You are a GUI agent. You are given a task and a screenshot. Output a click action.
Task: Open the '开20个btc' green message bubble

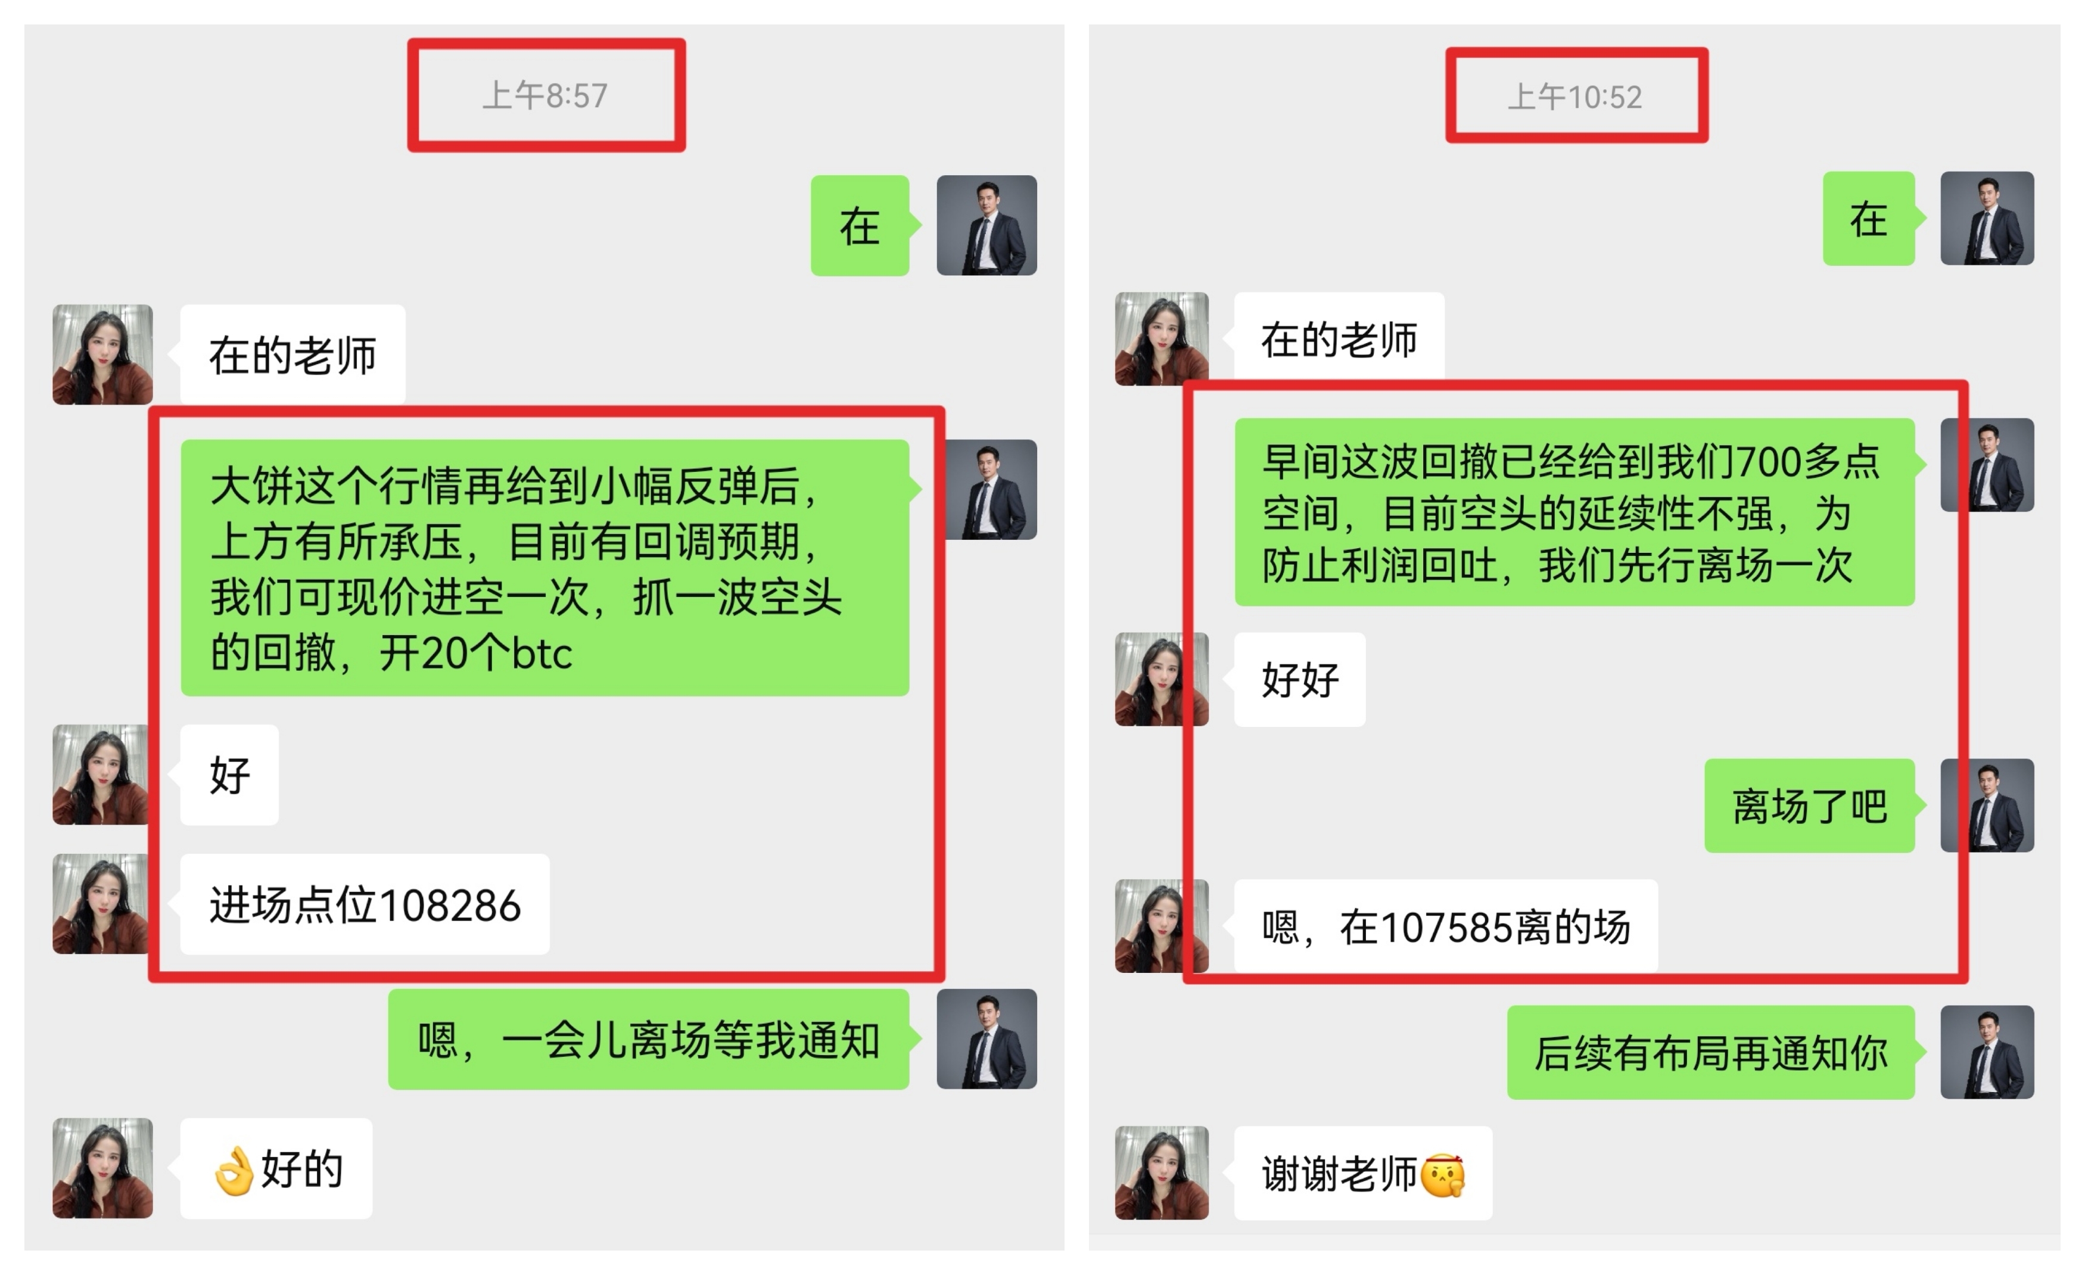[545, 568]
